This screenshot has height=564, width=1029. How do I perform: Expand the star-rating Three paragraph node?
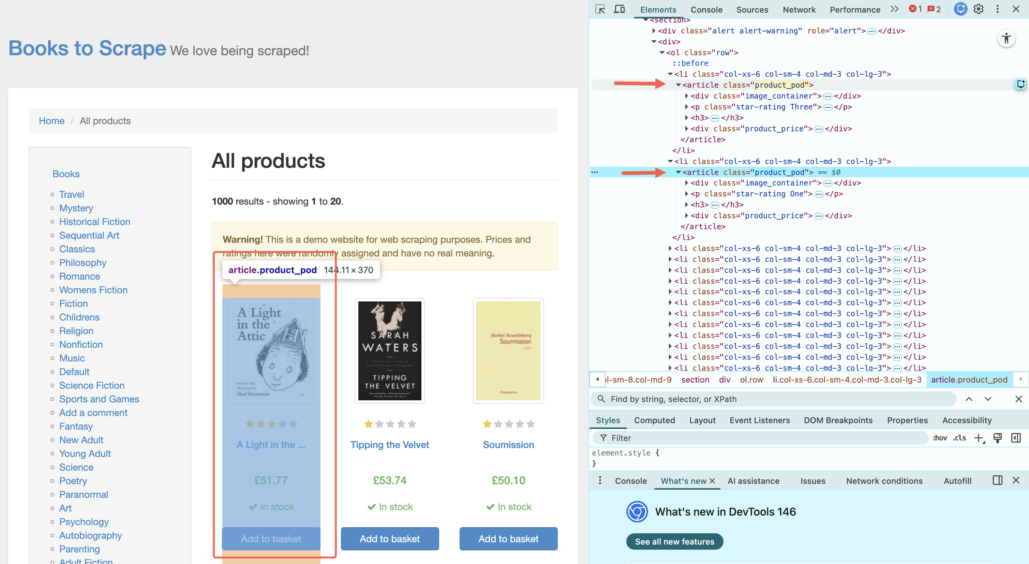pos(687,107)
